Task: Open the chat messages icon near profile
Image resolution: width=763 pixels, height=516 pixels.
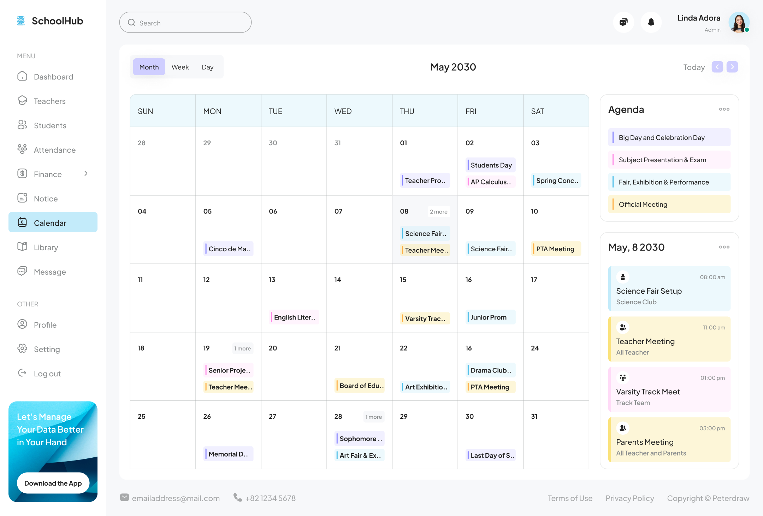Action: point(623,22)
